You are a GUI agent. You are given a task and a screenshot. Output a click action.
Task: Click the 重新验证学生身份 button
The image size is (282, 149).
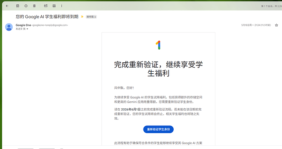click(x=159, y=129)
